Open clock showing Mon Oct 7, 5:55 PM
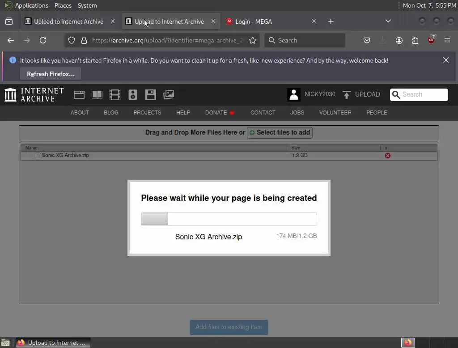 (429, 5)
